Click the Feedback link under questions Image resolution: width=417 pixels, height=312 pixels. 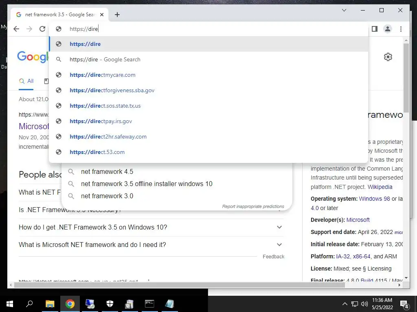point(273,257)
